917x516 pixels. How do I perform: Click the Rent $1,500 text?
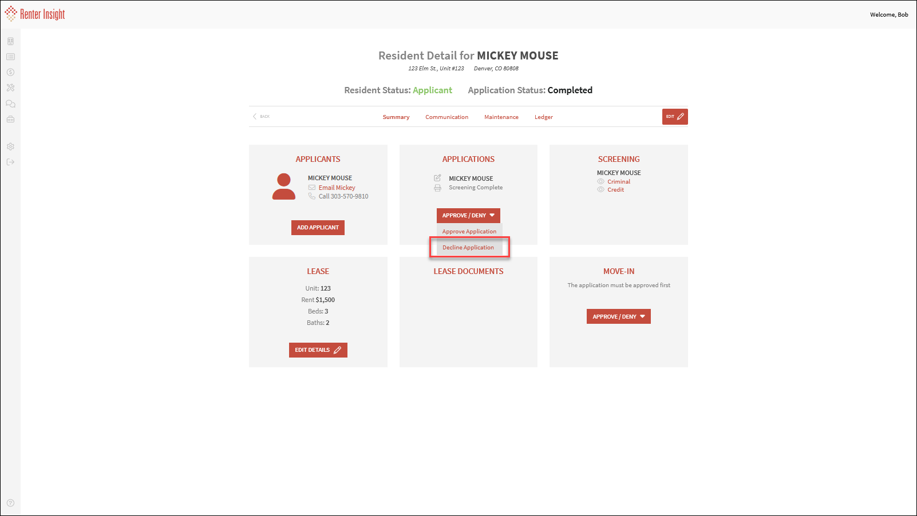pyautogui.click(x=318, y=300)
